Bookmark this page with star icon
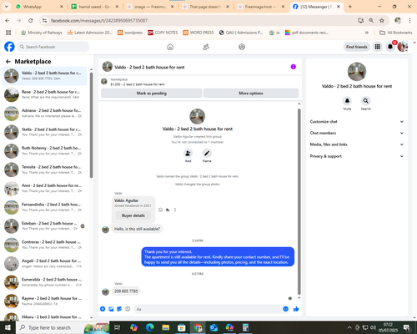Screen dimensions: 417x334 coord(382,20)
